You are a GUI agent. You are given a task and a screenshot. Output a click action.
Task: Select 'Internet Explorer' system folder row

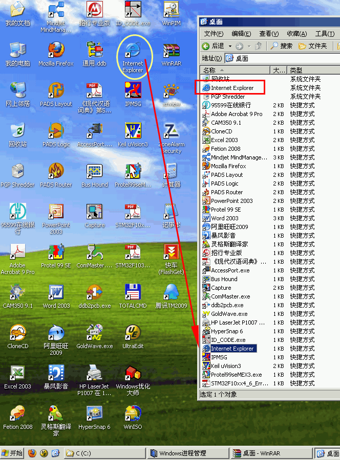232,88
